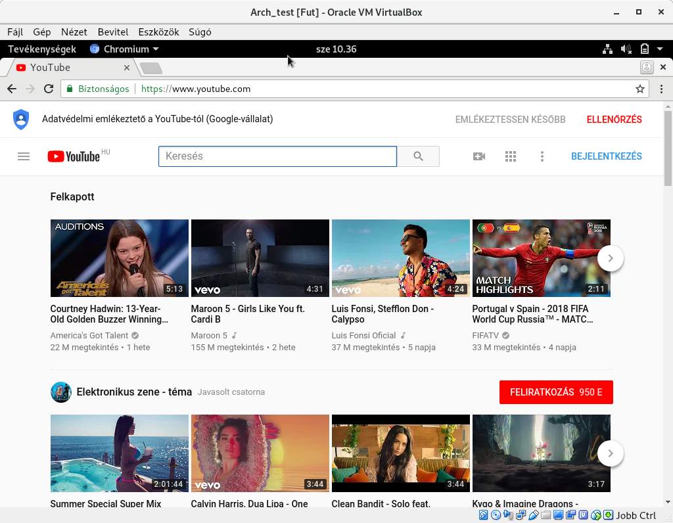Open the YouTube apps grid
Image resolution: width=673 pixels, height=523 pixels.
510,156
